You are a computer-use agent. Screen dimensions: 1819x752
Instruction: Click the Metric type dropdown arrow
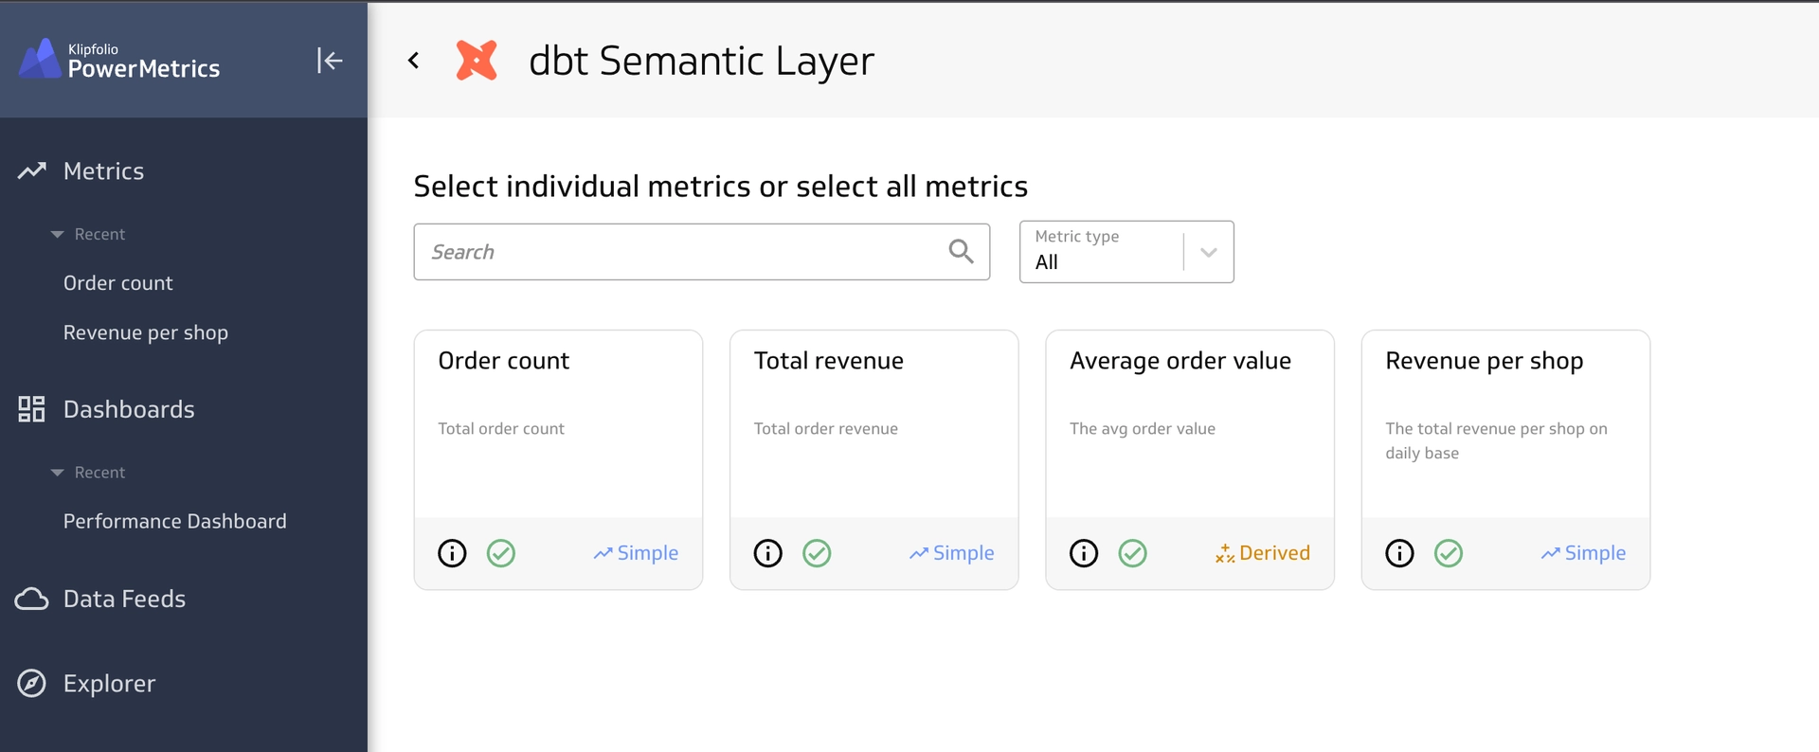pos(1208,252)
